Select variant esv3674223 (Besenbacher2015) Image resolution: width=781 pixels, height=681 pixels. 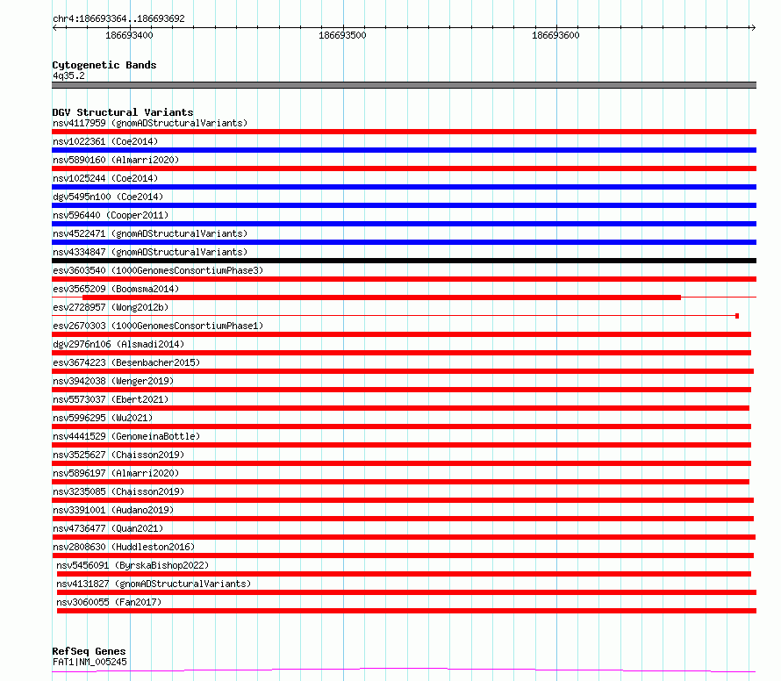click(126, 362)
